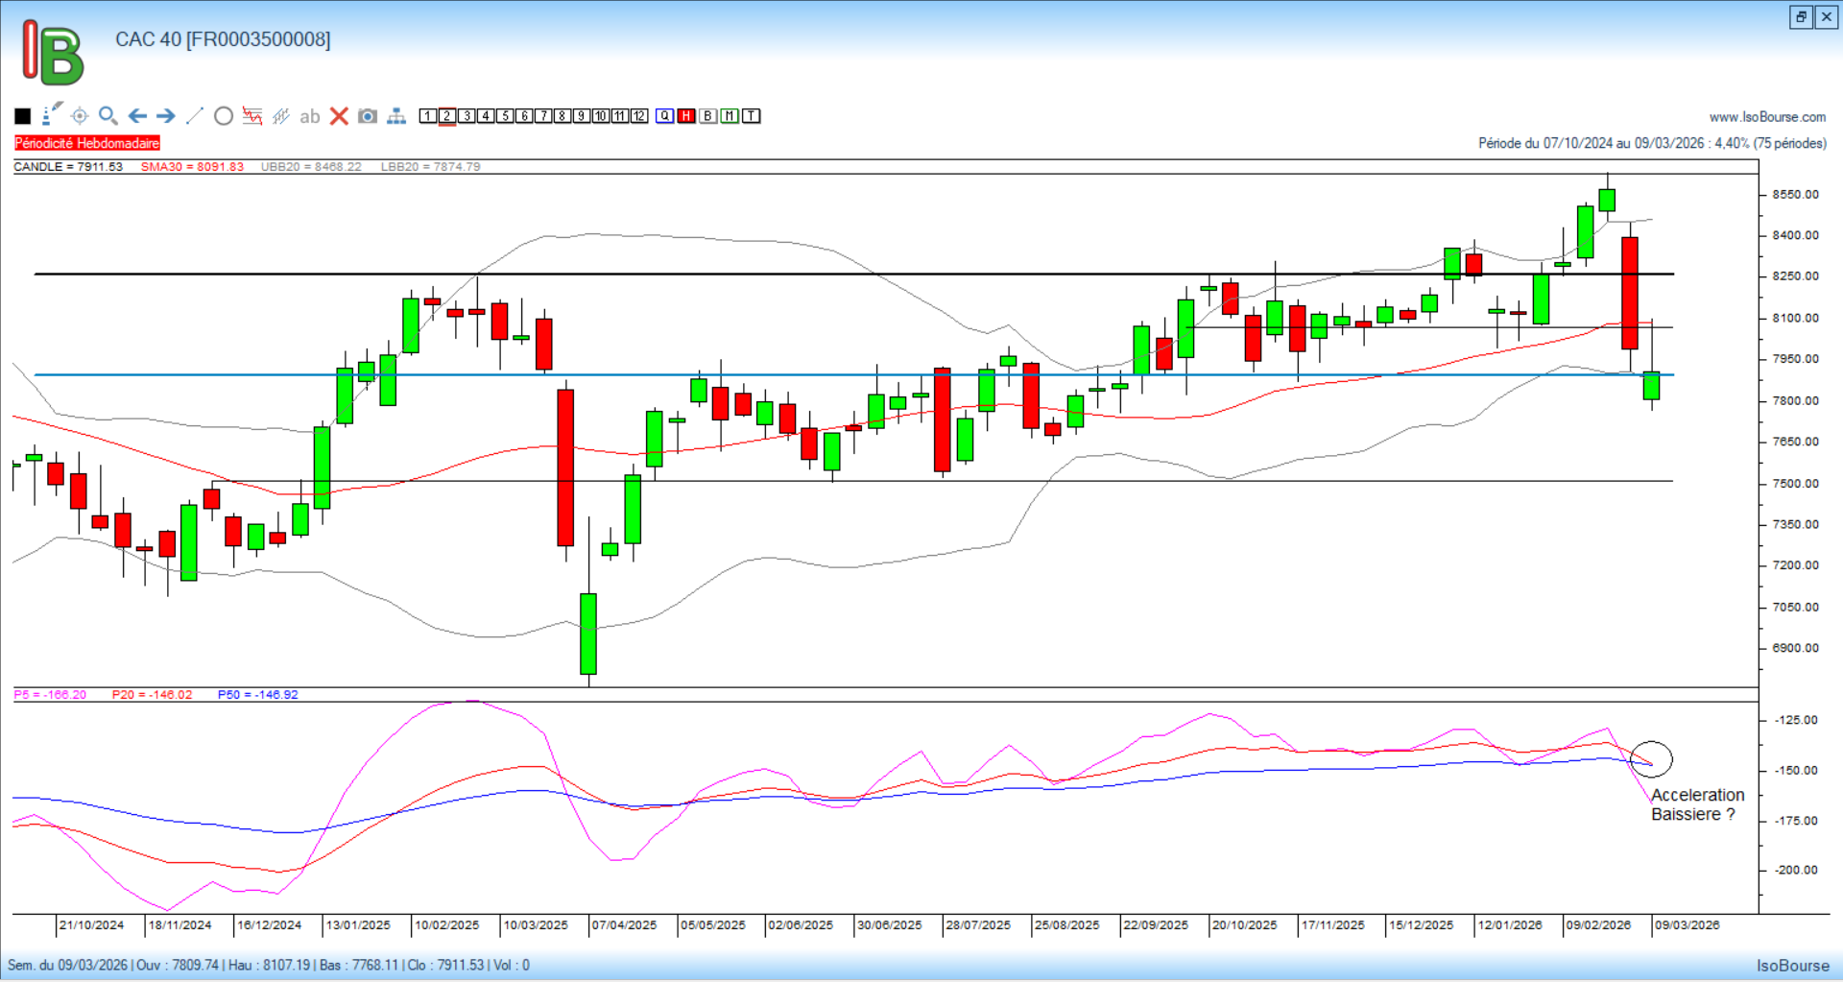The height and width of the screenshot is (982, 1843).
Task: Toggle the M periodicity button
Action: click(x=730, y=116)
